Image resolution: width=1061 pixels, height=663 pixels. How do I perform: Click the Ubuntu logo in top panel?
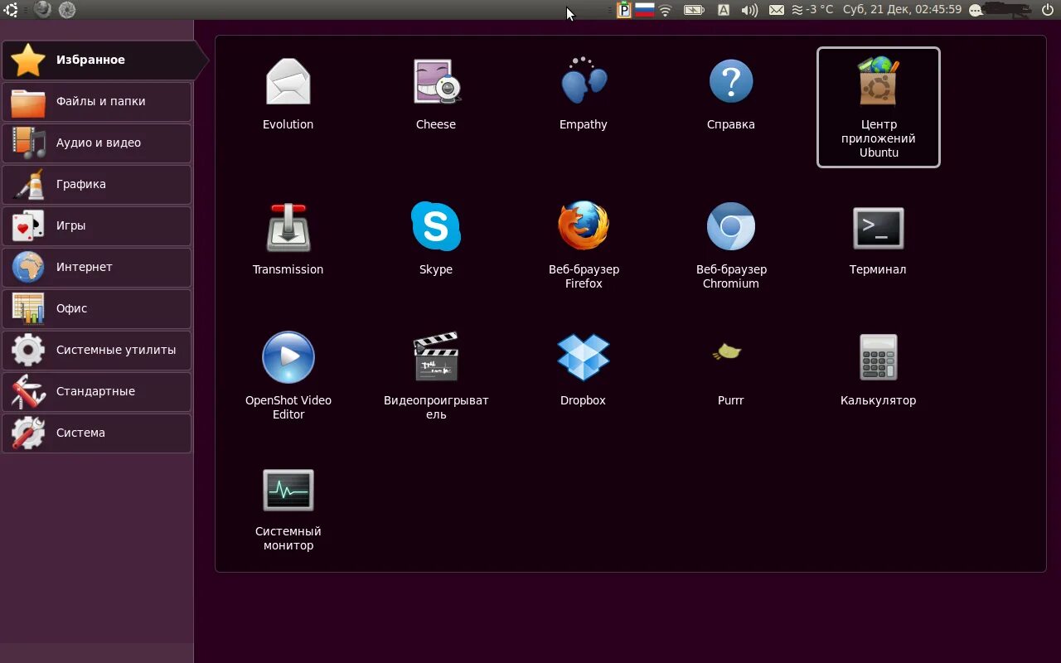(x=11, y=10)
